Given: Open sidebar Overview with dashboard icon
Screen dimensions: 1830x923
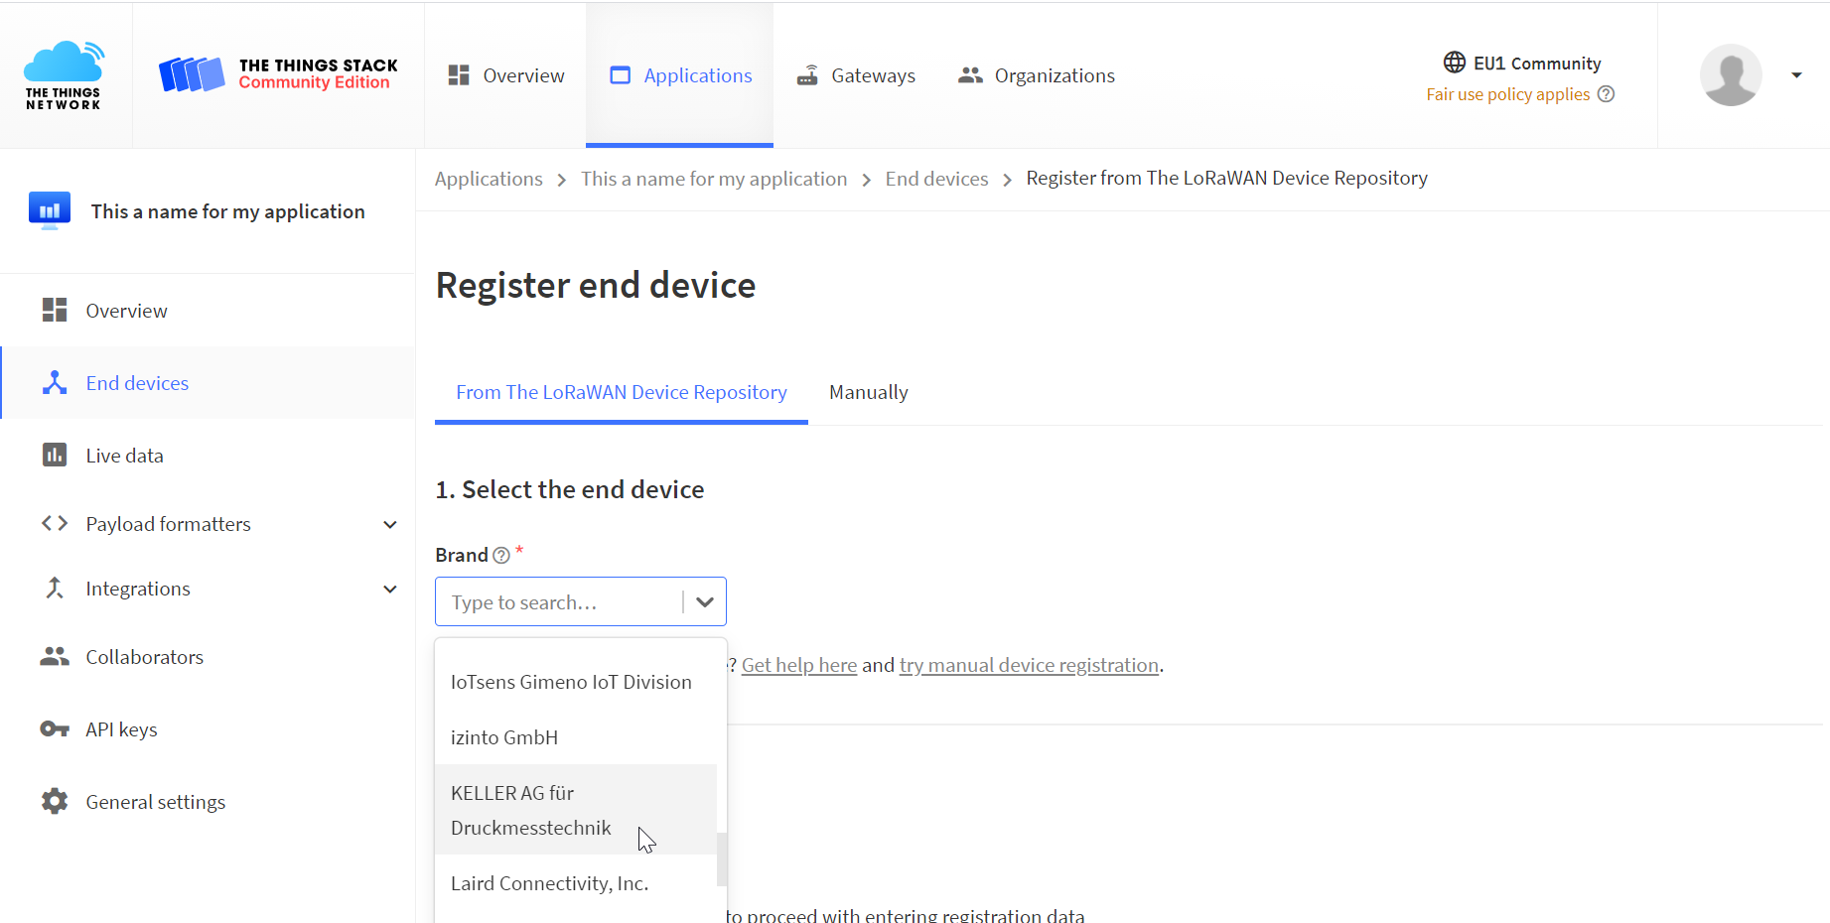Looking at the screenshot, I should (x=55, y=311).
